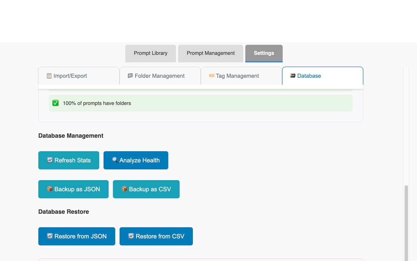
Task: Switch to the Prompt Library tab
Action: point(151,53)
